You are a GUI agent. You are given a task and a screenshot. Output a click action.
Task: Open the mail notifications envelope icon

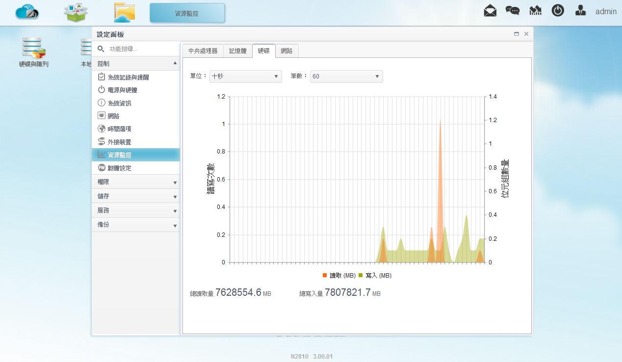[490, 11]
